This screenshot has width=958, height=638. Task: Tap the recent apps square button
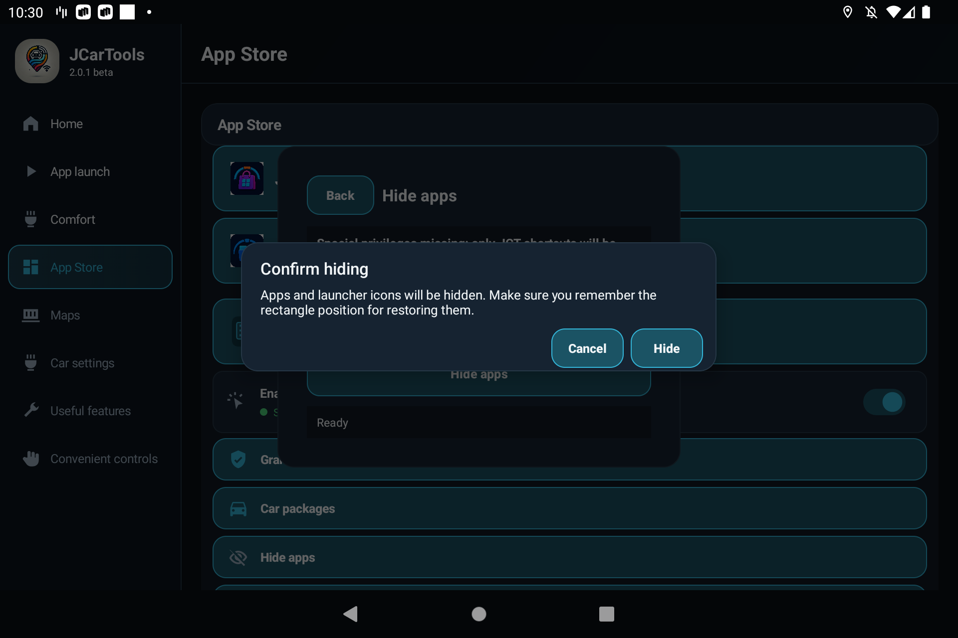607,614
